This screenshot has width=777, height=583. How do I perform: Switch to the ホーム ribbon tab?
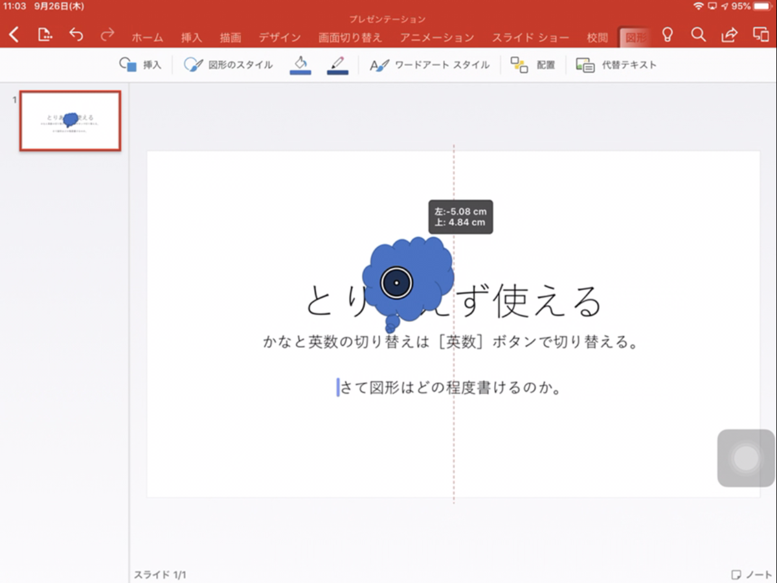[x=147, y=38]
